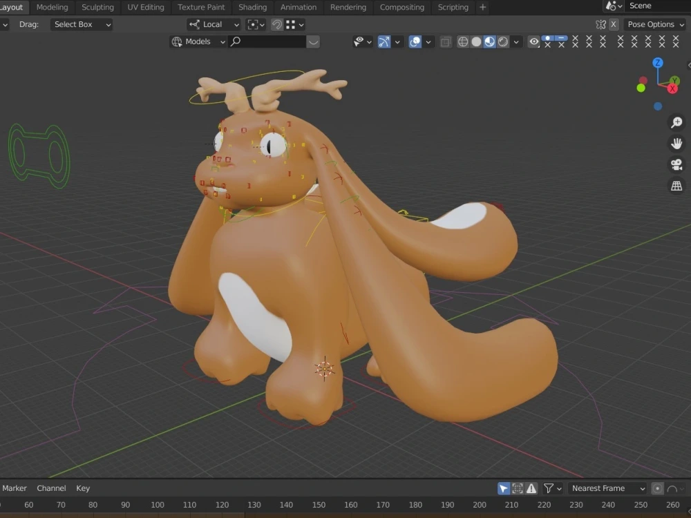
Task: Select the yellow halo ring bone control
Action: point(247,87)
